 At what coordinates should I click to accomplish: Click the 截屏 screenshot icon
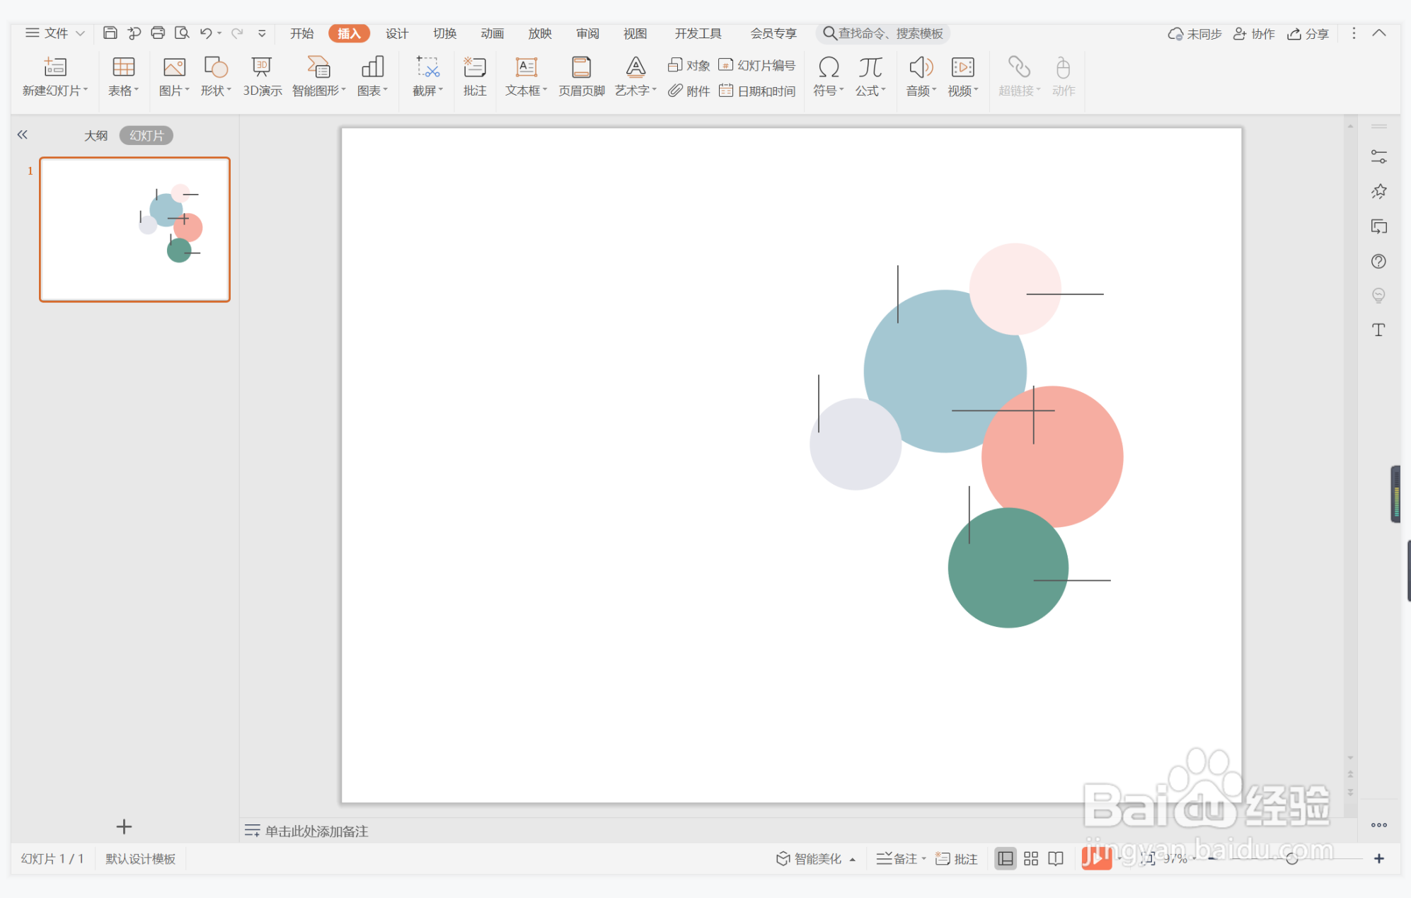(x=427, y=68)
